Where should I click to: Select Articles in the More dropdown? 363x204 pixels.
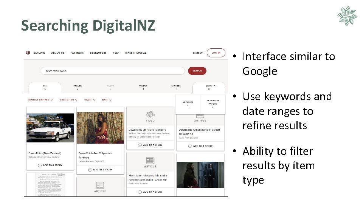click(188, 104)
